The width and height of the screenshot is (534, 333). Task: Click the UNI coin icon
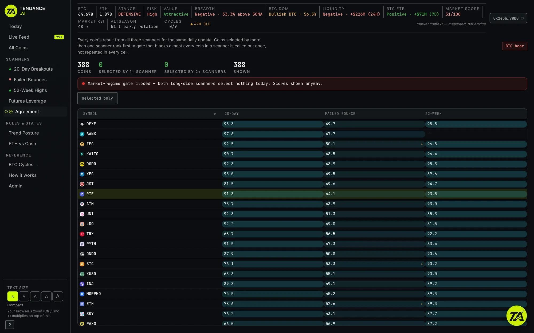pyautogui.click(x=82, y=214)
